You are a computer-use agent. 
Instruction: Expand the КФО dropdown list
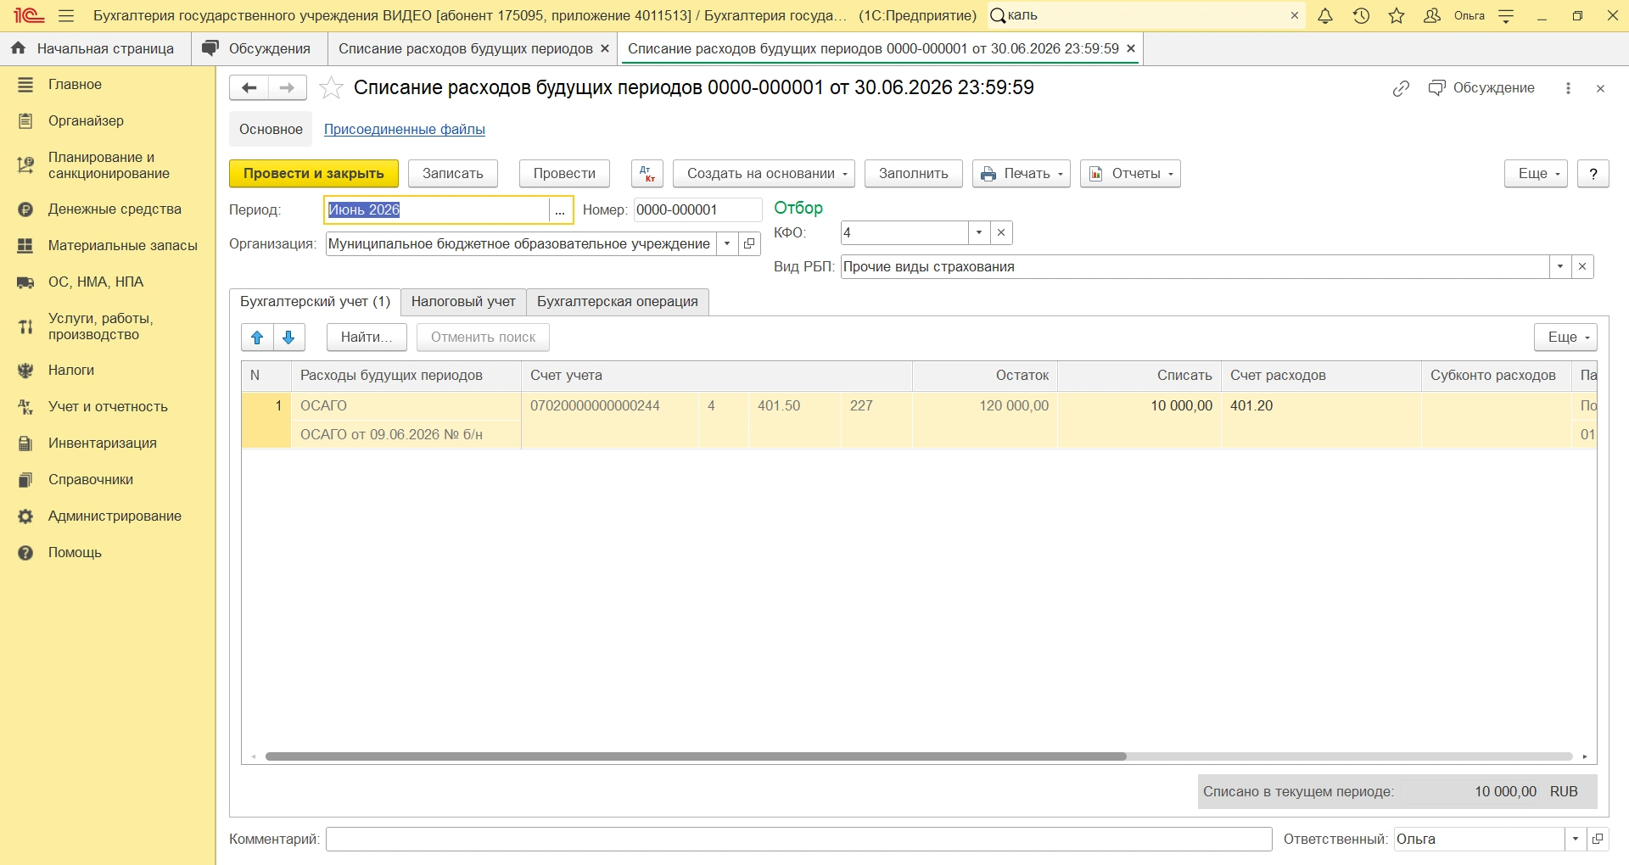(979, 233)
